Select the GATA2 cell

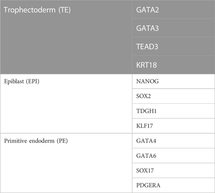pyautogui.click(x=174, y=10)
